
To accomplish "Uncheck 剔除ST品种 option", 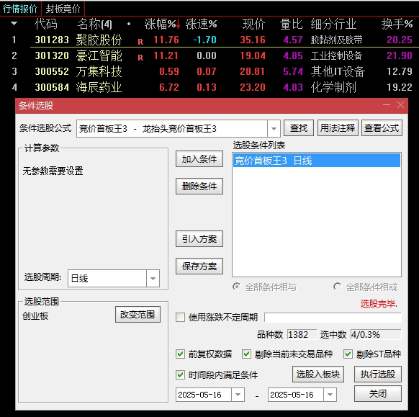I will 348,354.
